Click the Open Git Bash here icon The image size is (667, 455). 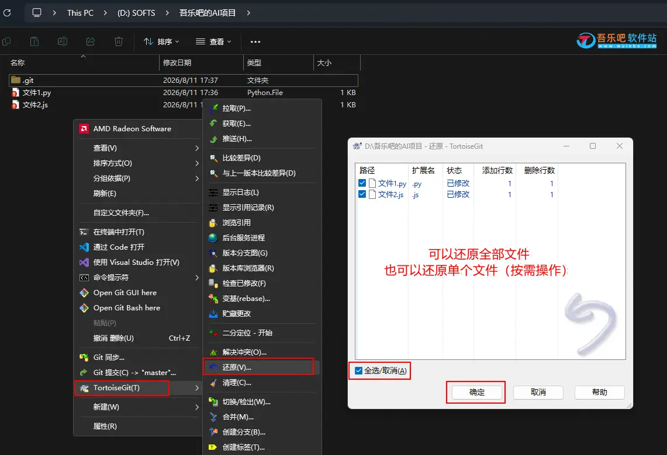(84, 308)
